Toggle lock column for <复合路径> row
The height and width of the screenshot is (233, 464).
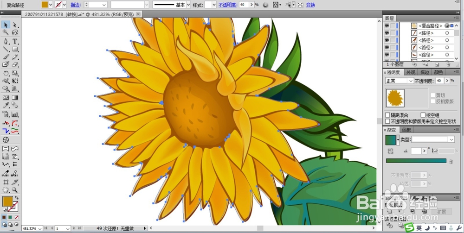[393, 25]
